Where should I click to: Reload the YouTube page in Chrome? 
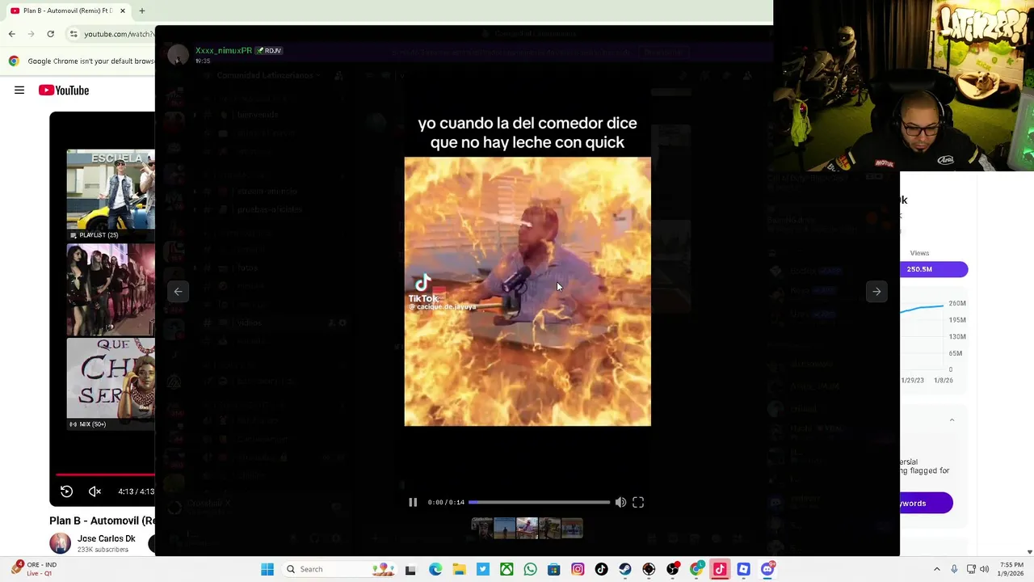click(x=50, y=34)
